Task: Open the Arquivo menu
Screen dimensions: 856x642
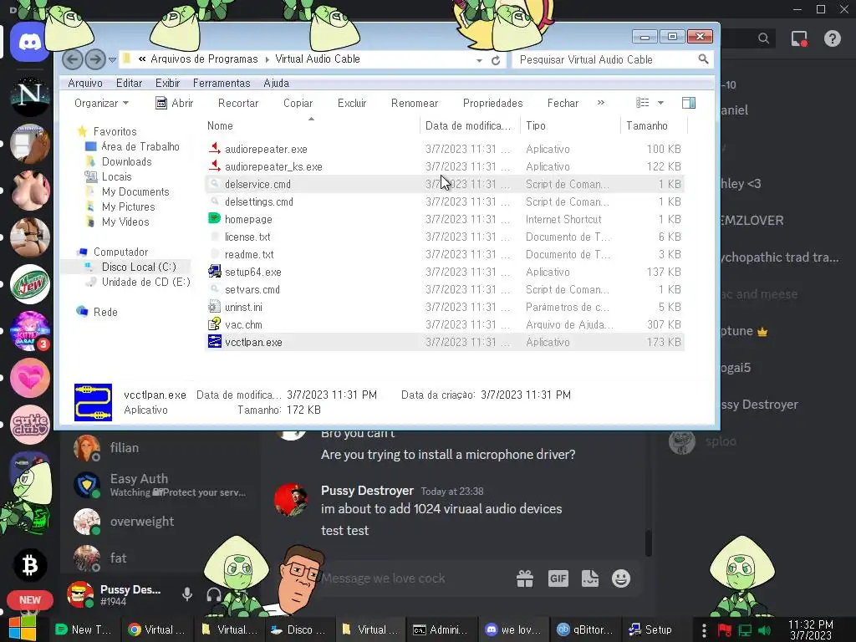Action: click(85, 83)
